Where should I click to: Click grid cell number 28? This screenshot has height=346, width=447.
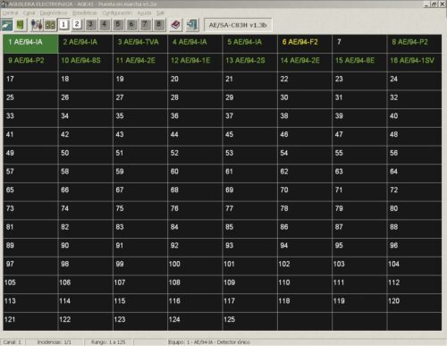[x=195, y=99]
